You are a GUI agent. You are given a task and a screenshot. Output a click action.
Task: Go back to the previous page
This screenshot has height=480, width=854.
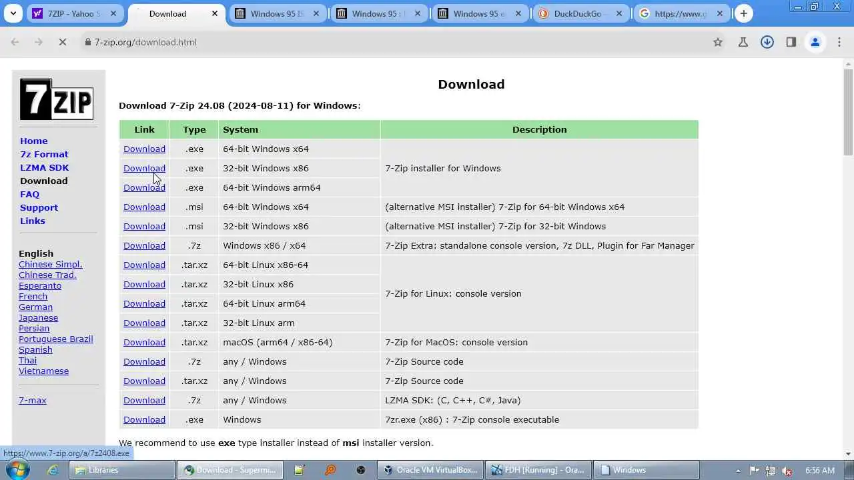coord(15,42)
